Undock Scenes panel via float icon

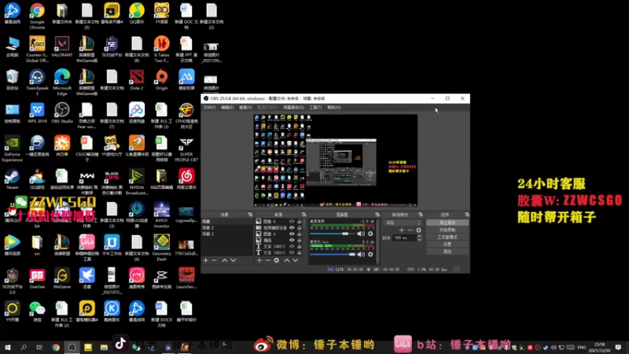(x=250, y=215)
